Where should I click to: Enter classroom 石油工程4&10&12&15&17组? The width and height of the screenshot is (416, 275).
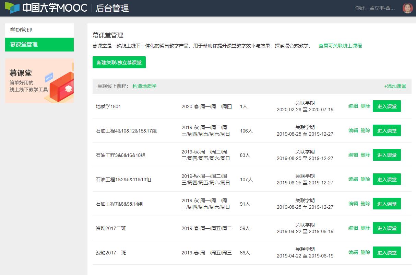coord(387,131)
